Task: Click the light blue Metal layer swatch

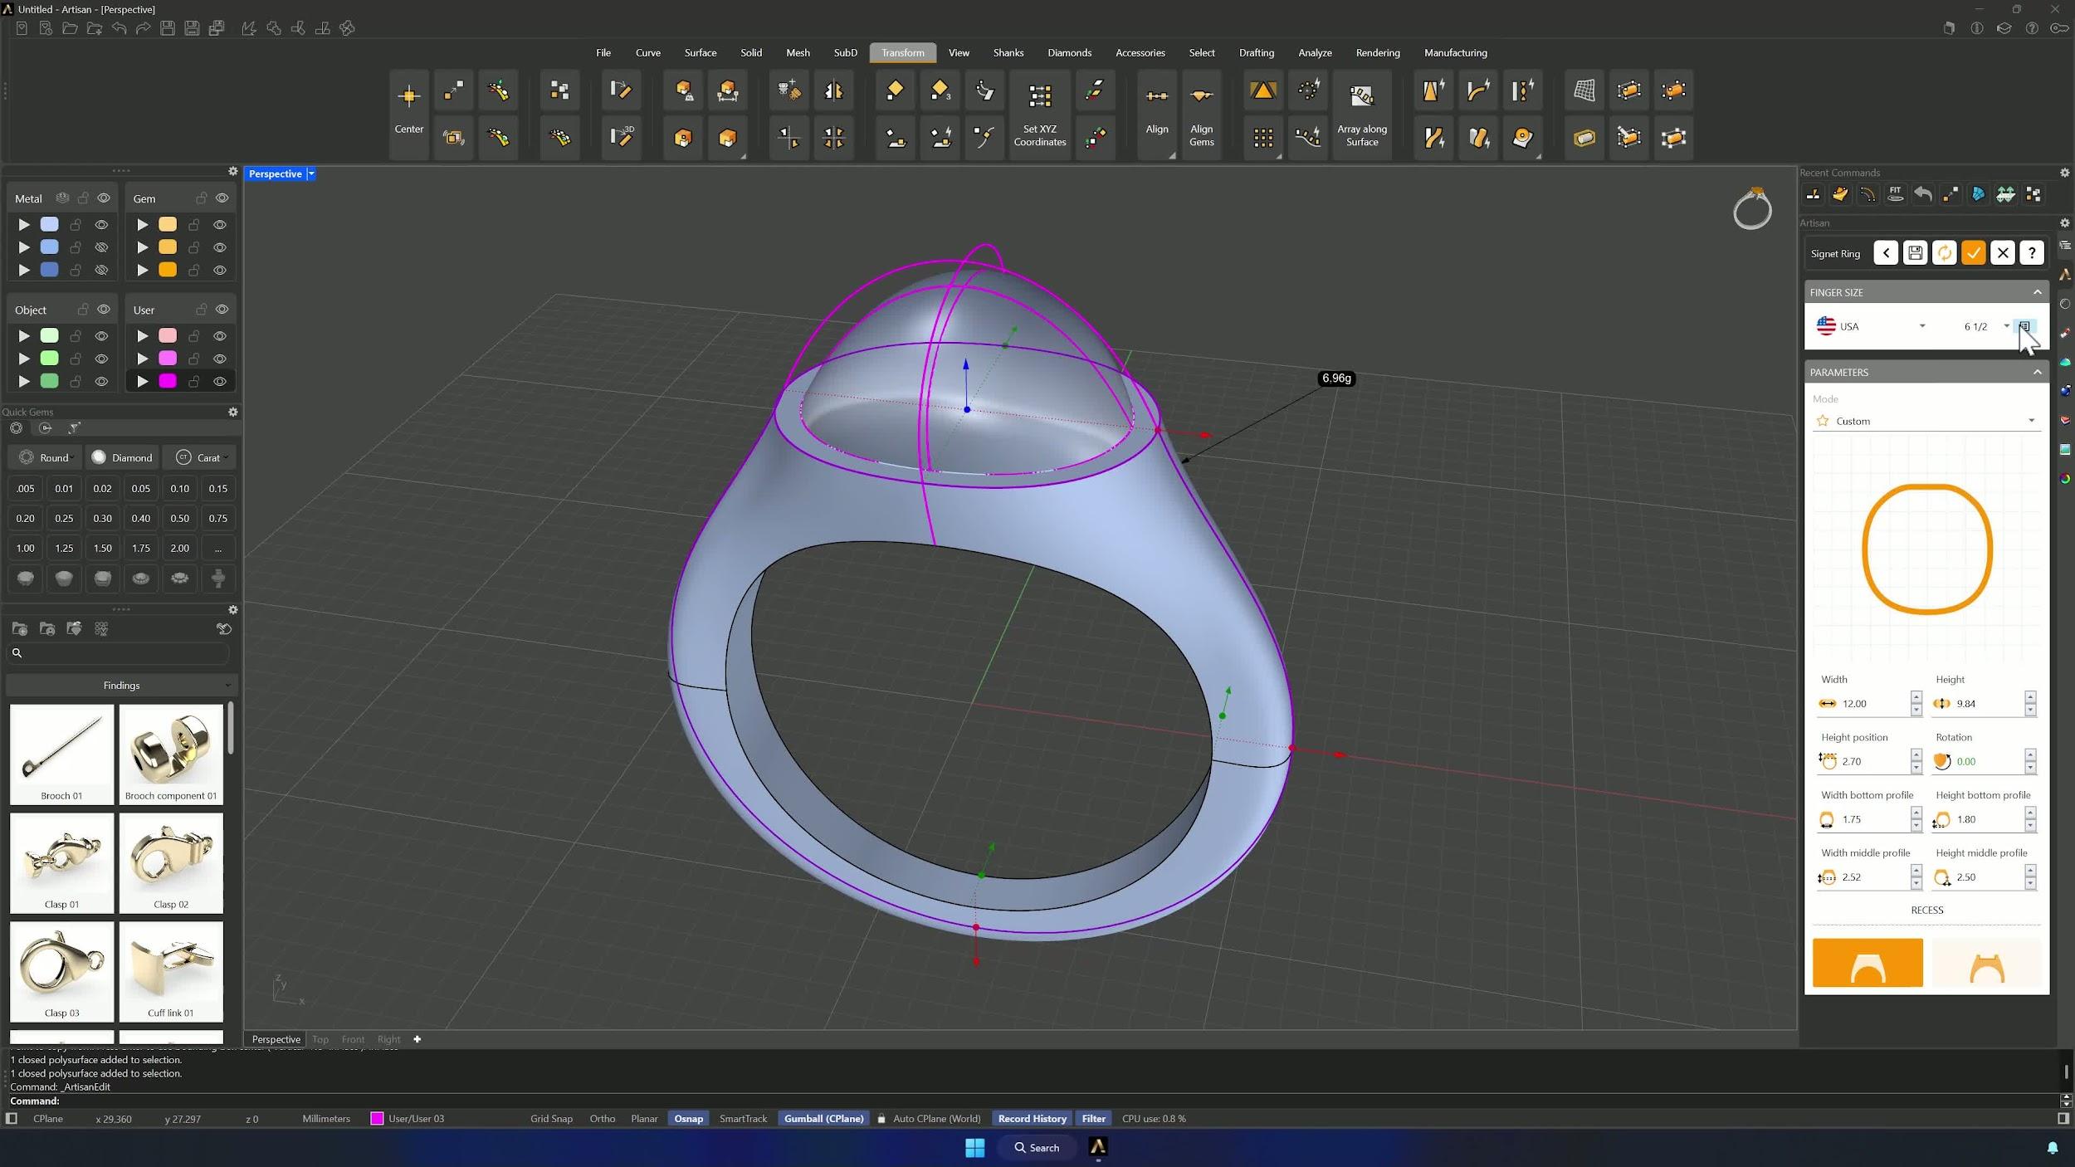Action: (50, 224)
